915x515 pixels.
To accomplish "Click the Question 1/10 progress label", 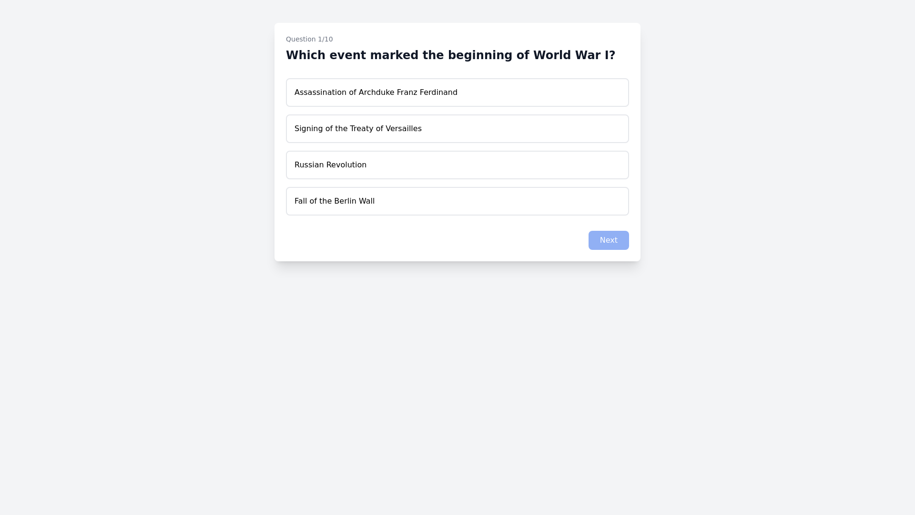I will (309, 39).
